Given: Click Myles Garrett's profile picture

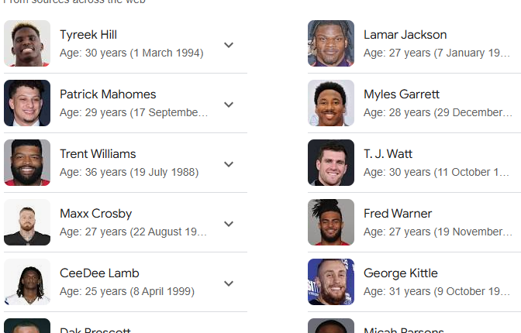Looking at the screenshot, I should click(331, 103).
